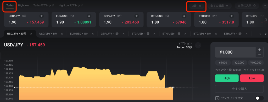Move the chart tabs to the right
The height and width of the screenshot is (102, 268).
(265, 34)
